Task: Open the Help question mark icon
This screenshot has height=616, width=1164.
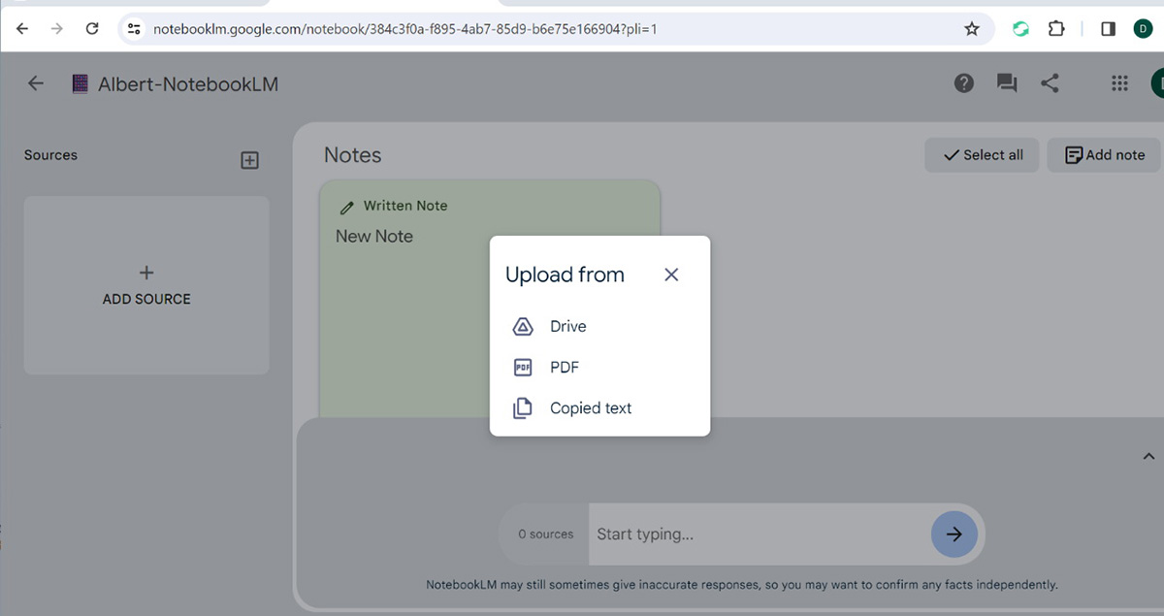Action: [963, 83]
